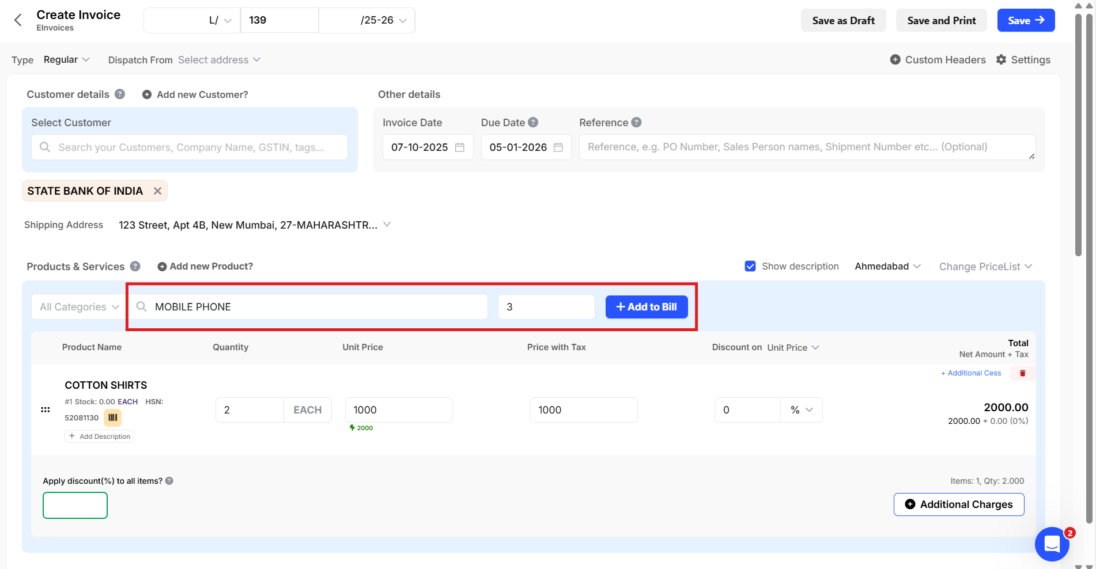The image size is (1096, 569).
Task: Open the invoice Type Regular dropdown
Action: [x=66, y=59]
